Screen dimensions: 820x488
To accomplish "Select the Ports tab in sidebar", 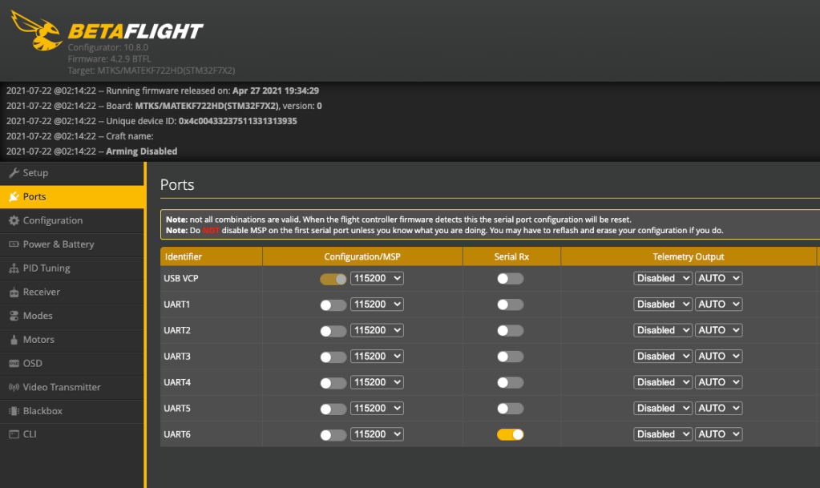I will point(34,196).
